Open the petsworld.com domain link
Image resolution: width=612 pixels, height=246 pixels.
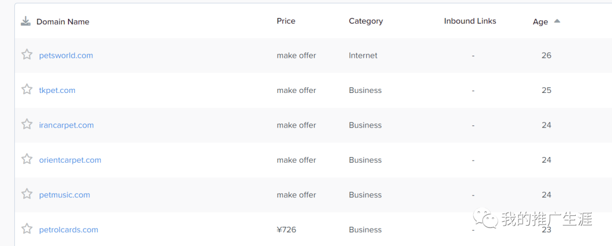pos(66,56)
